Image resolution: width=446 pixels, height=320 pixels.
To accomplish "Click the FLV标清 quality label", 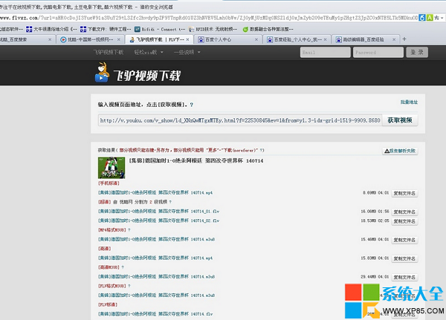I will (x=108, y=304).
